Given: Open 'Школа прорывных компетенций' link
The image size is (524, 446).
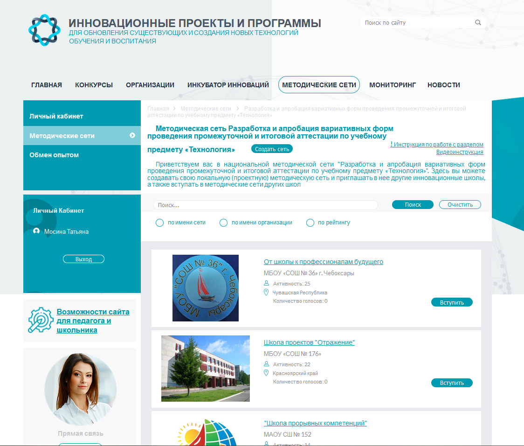Looking at the screenshot, I should click(315, 423).
